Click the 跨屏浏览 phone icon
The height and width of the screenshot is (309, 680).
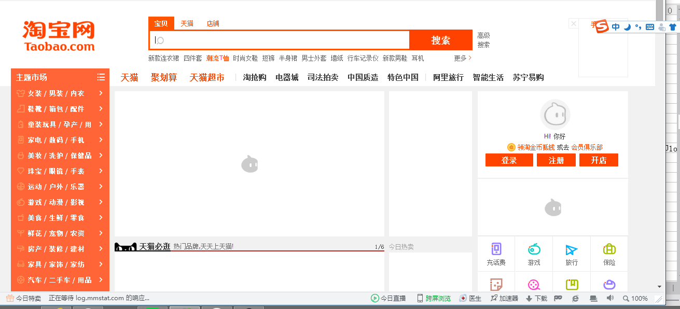coord(420,298)
